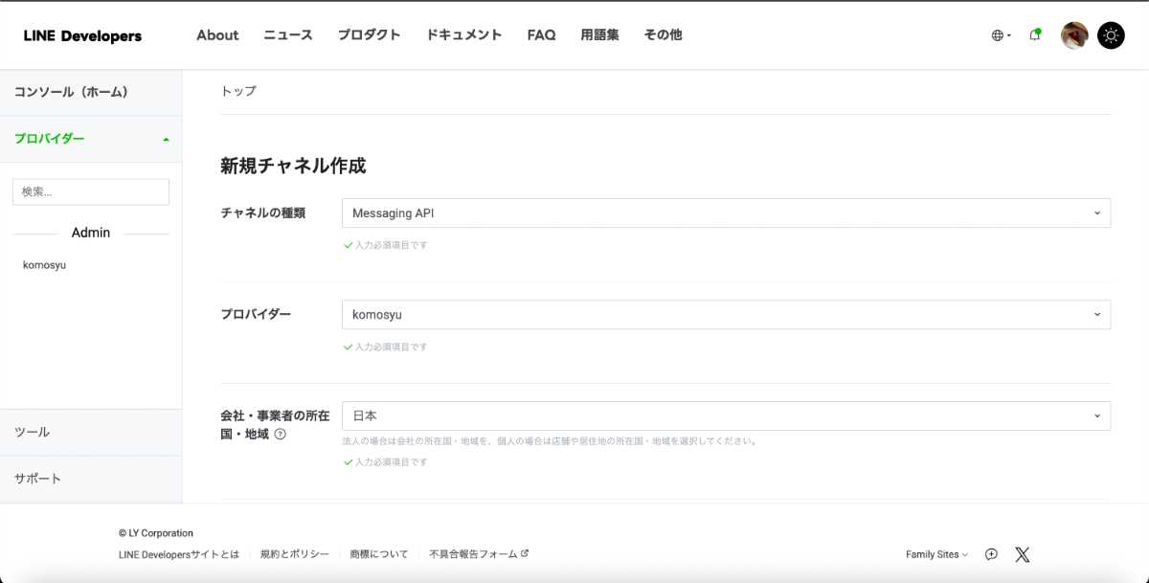Screen dimensions: 1149x583
Task: Click the トップ breadcrumb link
Action: [238, 91]
